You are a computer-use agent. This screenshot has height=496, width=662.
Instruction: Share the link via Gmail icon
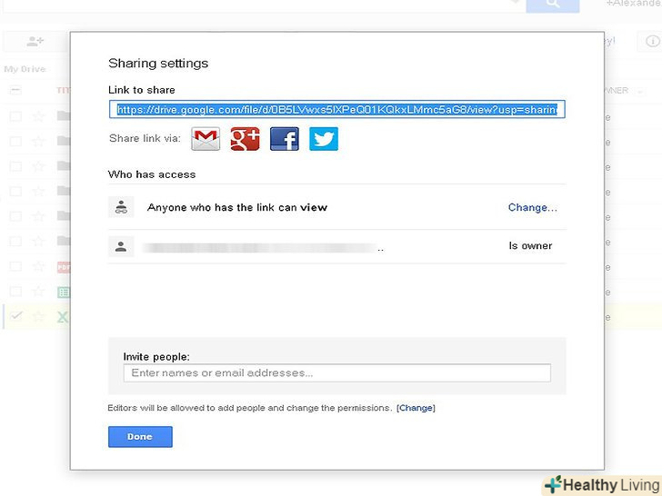point(206,139)
